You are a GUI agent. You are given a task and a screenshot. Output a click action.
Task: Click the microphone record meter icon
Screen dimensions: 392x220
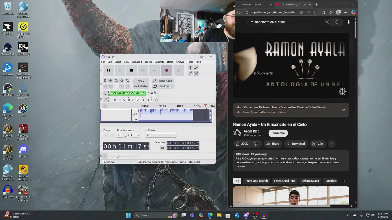click(x=105, y=93)
